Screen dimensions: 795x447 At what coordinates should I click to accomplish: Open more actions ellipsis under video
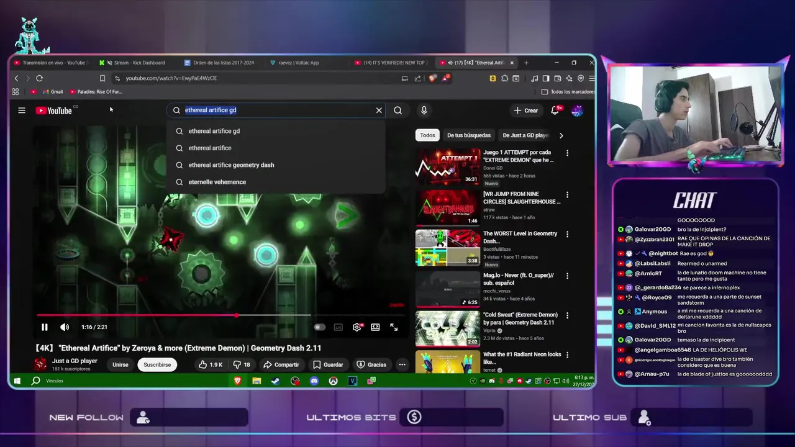(x=402, y=365)
